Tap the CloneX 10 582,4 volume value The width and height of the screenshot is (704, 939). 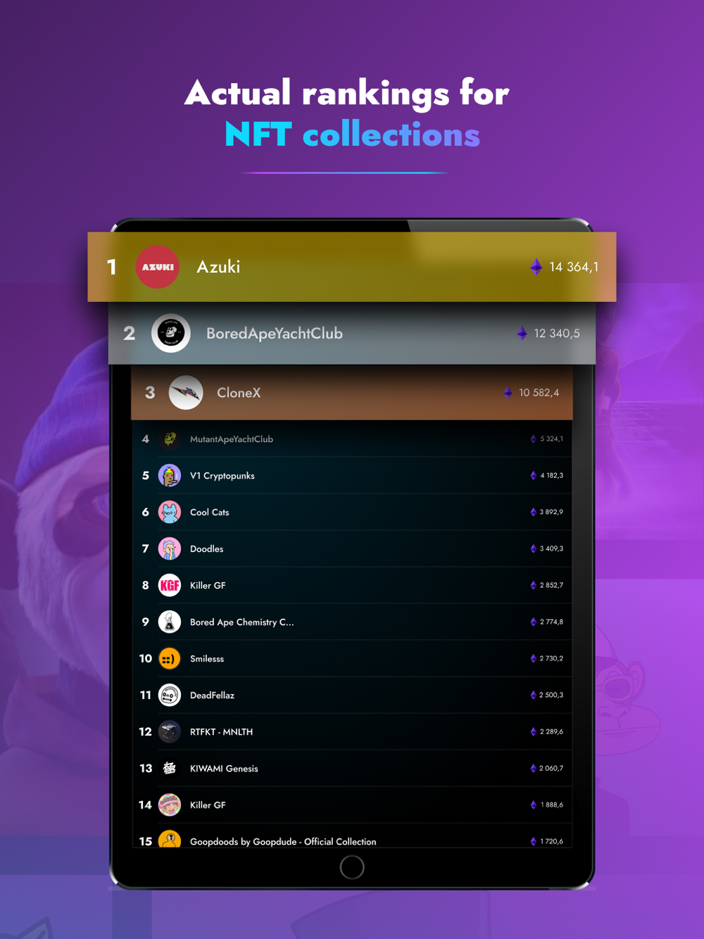coord(539,393)
